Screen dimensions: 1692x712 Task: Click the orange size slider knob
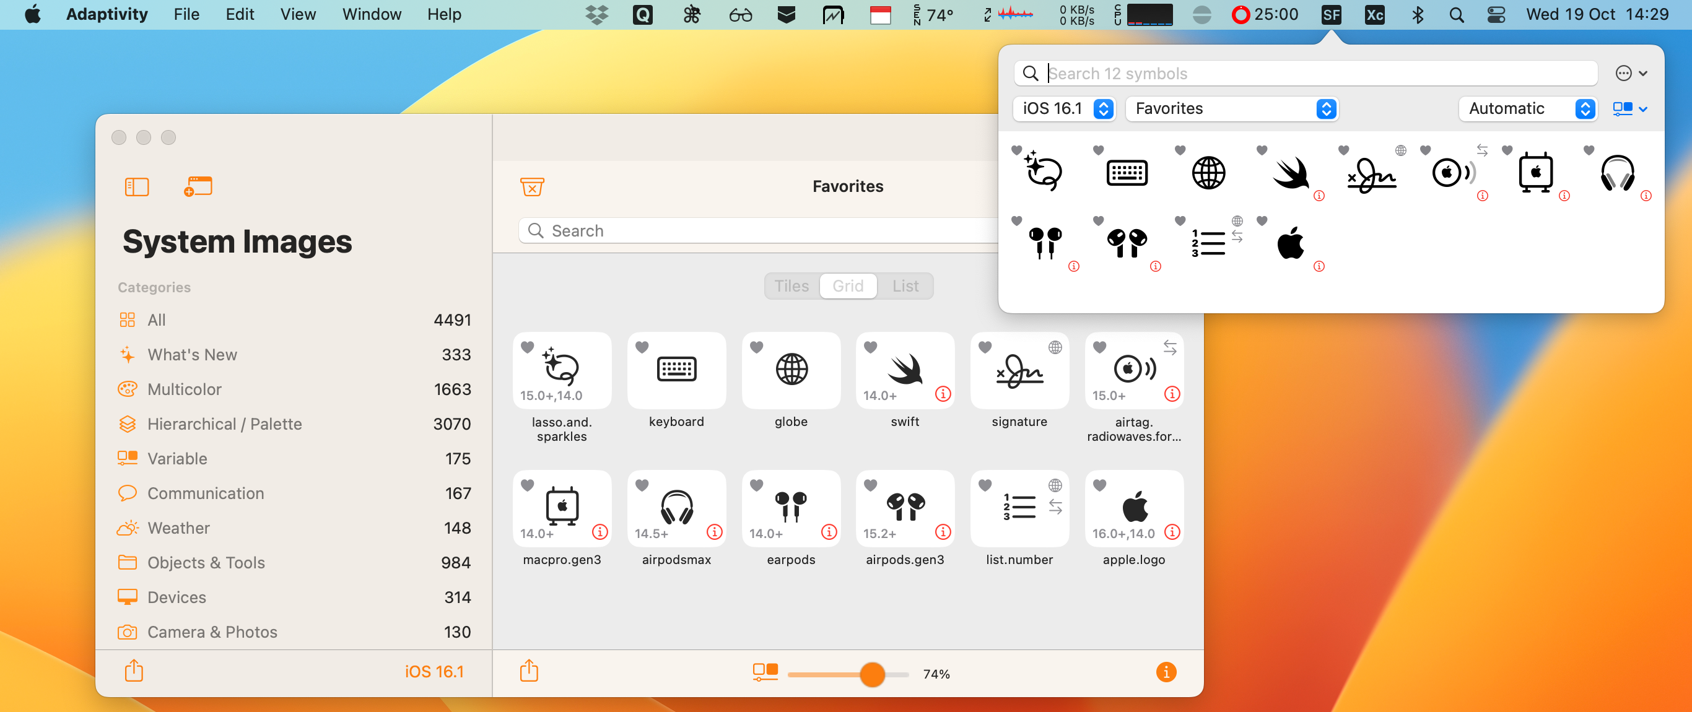pyautogui.click(x=871, y=675)
